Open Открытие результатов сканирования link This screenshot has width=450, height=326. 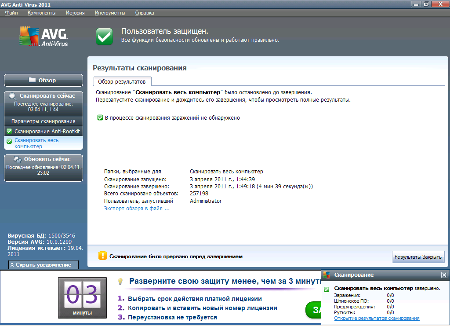377,318
